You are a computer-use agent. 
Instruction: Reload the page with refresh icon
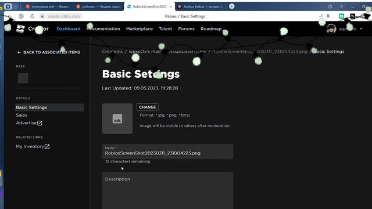(33, 16)
